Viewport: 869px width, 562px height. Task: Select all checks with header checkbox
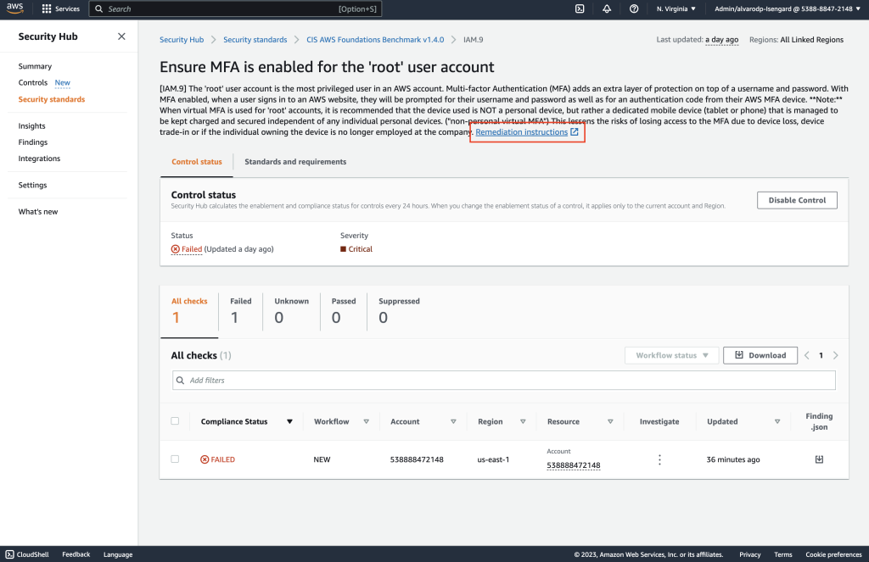(175, 420)
